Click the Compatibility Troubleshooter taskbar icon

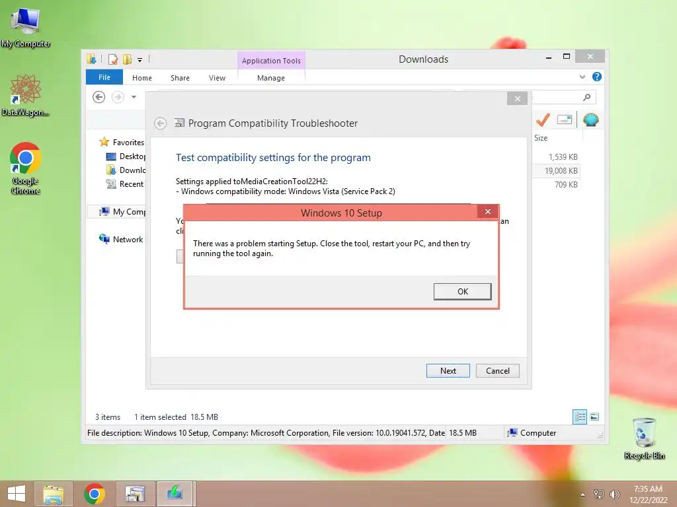135,494
